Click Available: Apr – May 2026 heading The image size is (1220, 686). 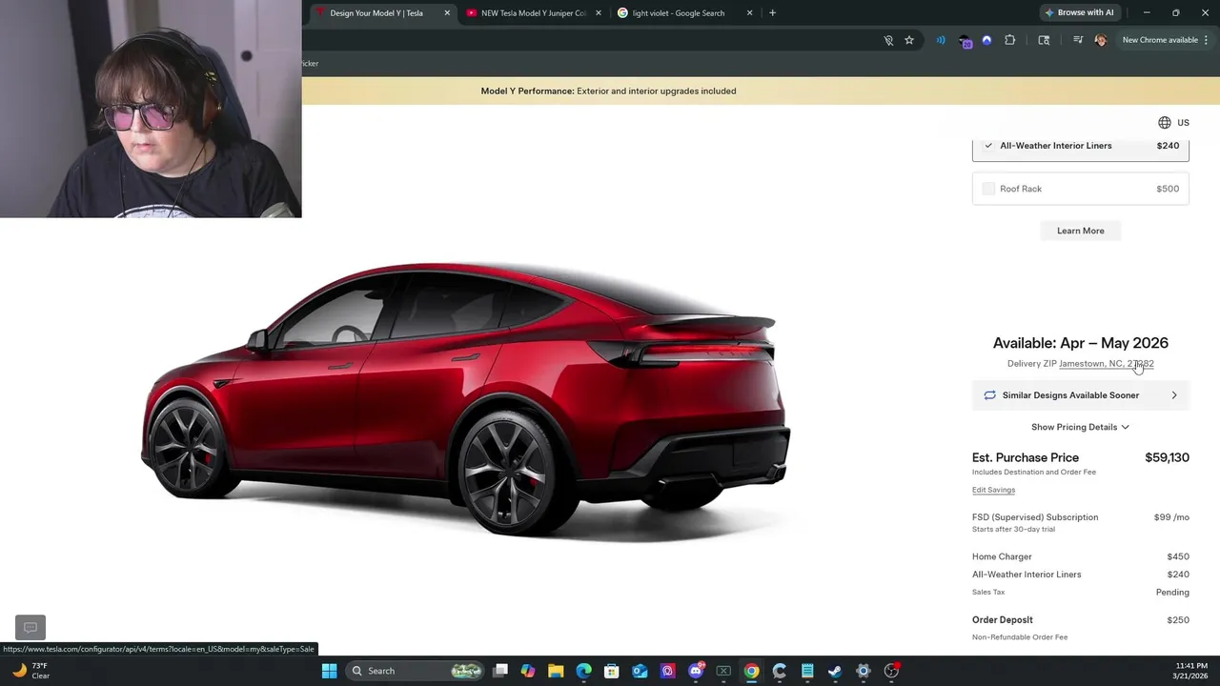(x=1080, y=343)
